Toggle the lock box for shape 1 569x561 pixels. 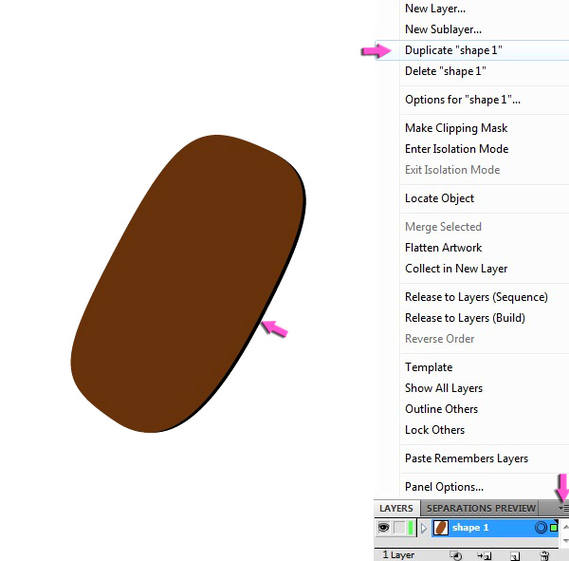(x=399, y=528)
